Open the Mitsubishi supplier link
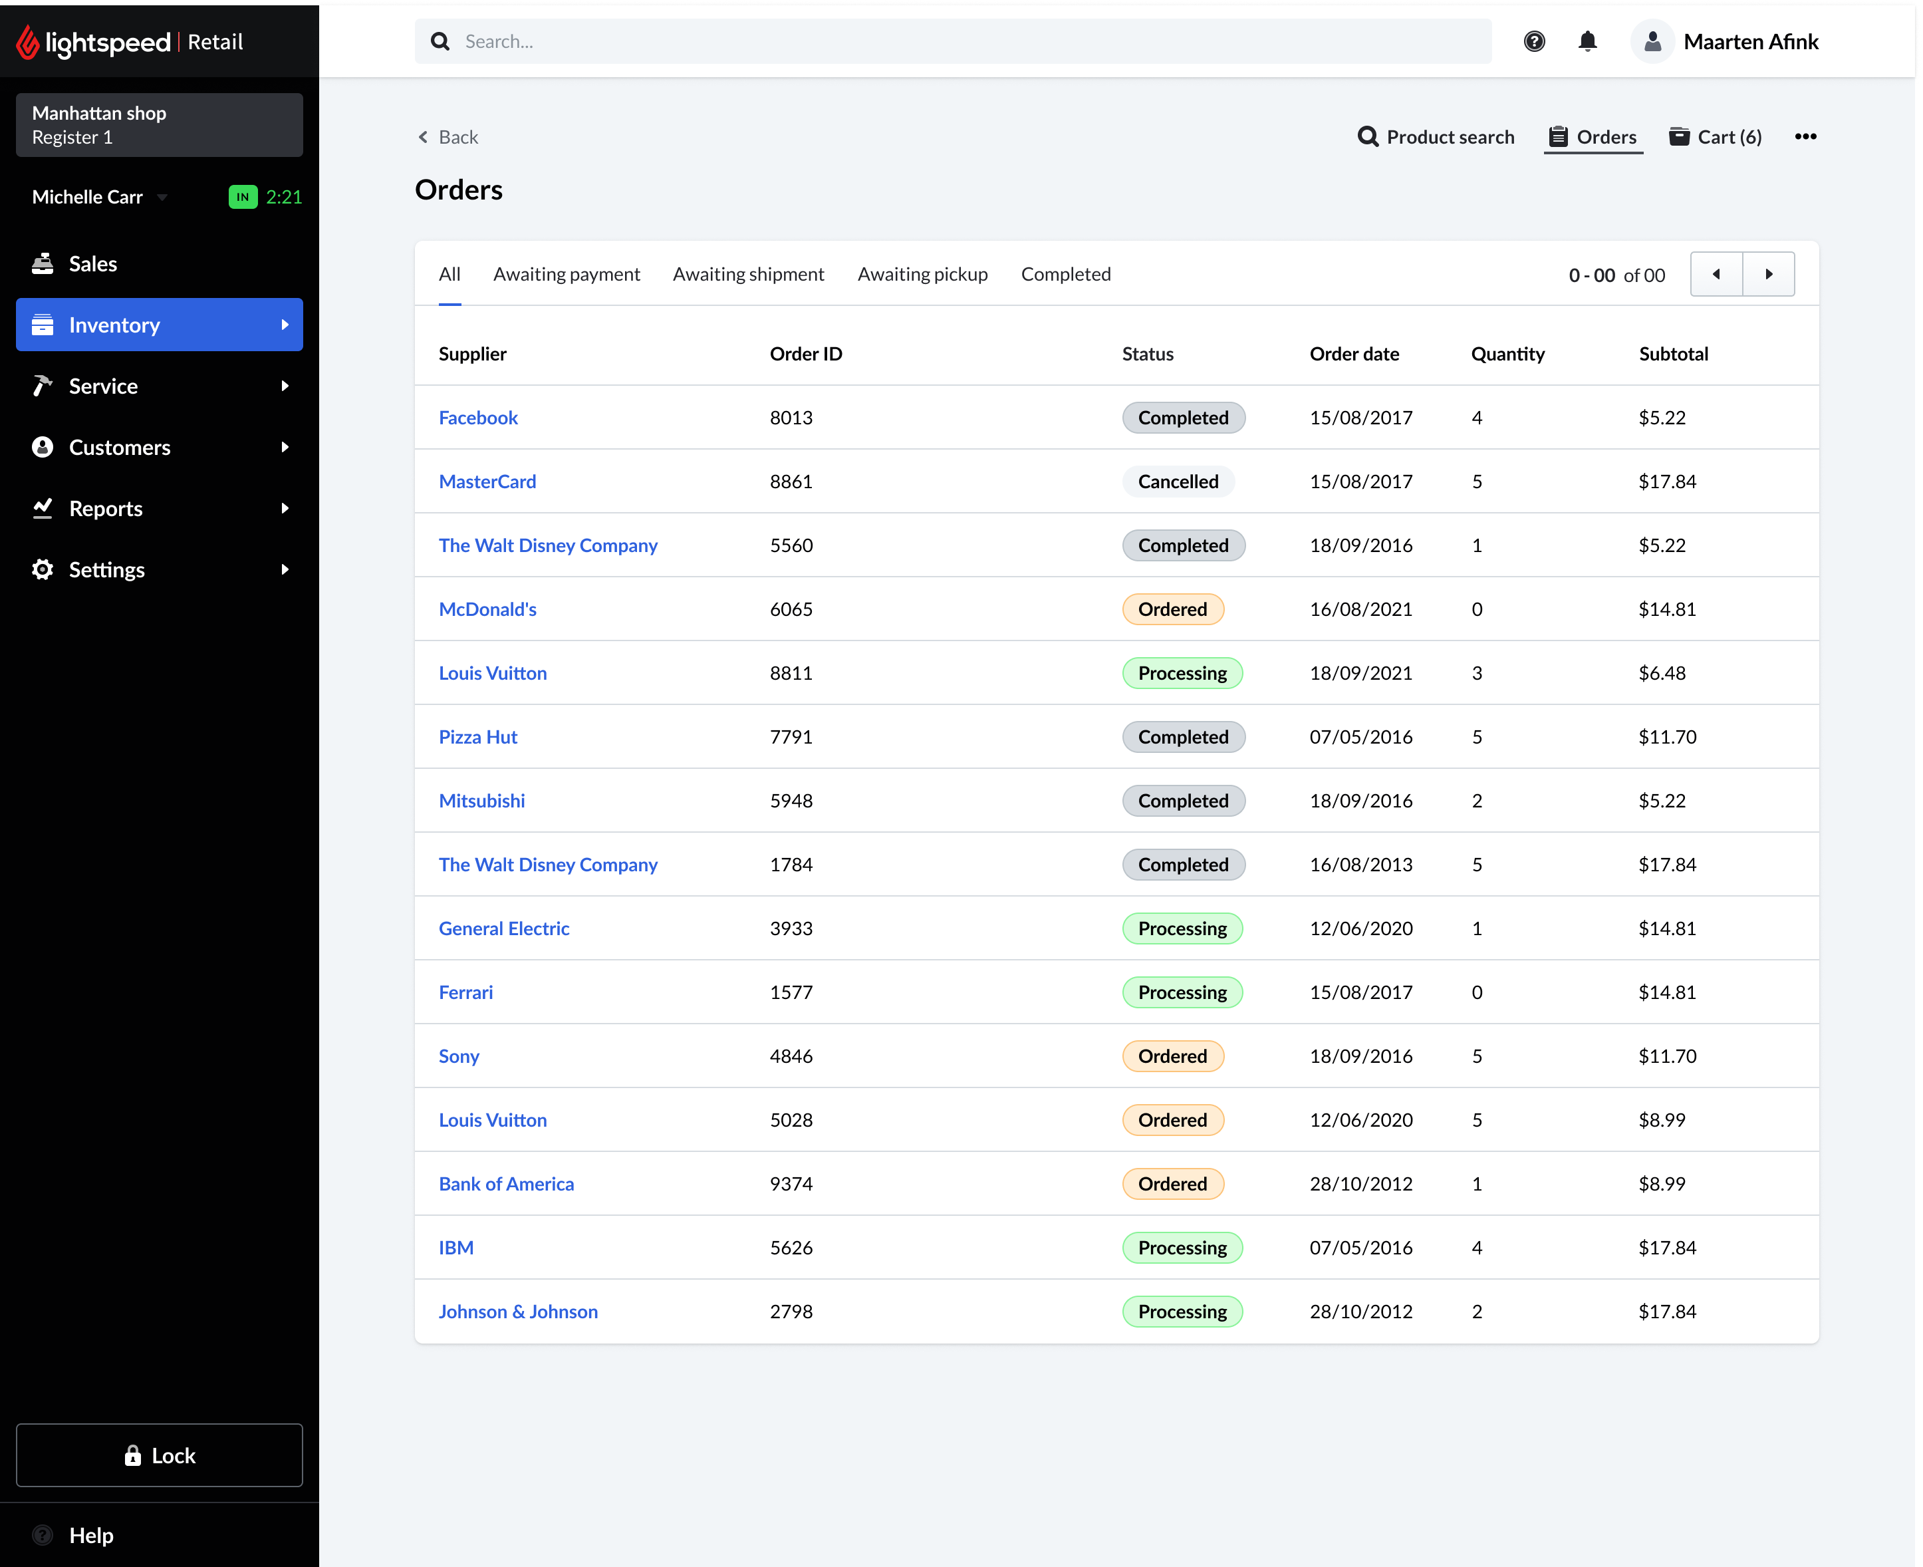The height and width of the screenshot is (1567, 1923). point(482,801)
